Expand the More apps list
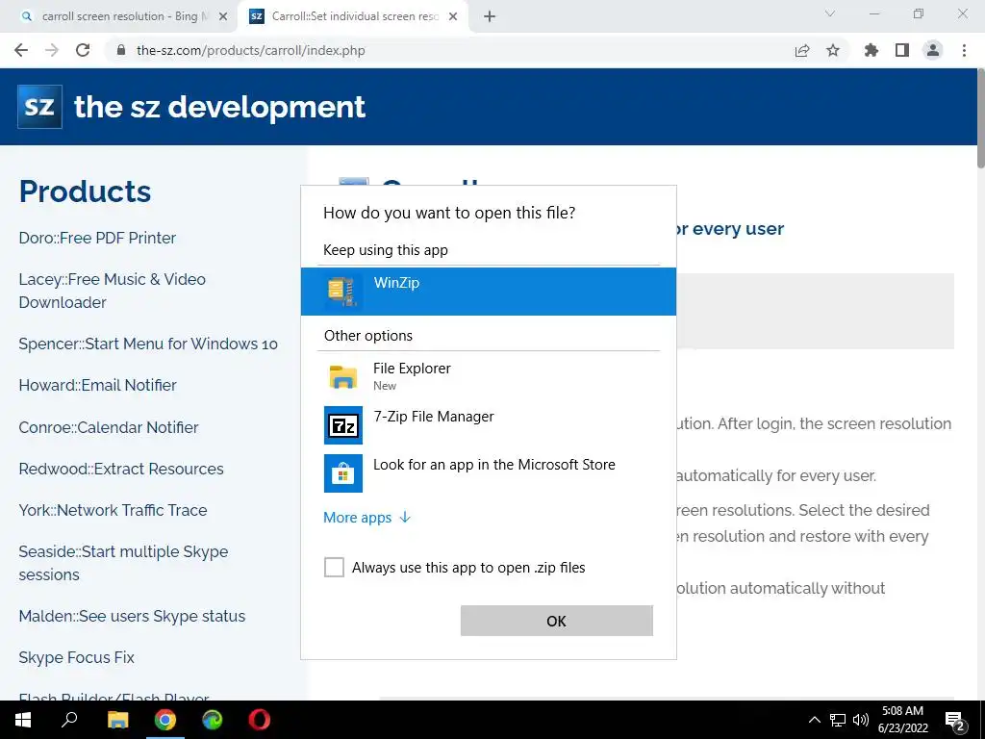Image resolution: width=985 pixels, height=739 pixels. (x=366, y=517)
